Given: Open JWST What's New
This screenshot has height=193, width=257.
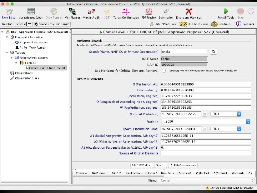Looking at the screenshot, I should point(163,24).
